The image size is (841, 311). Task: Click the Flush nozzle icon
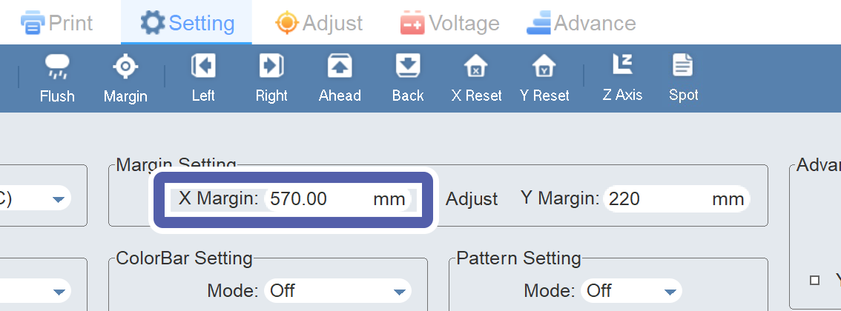click(x=57, y=67)
